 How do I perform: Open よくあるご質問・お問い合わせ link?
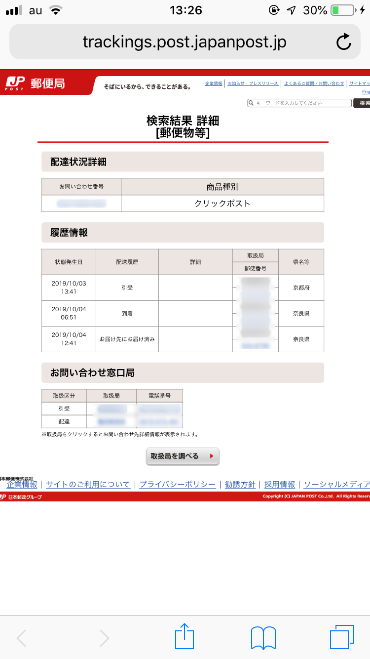pos(314,83)
